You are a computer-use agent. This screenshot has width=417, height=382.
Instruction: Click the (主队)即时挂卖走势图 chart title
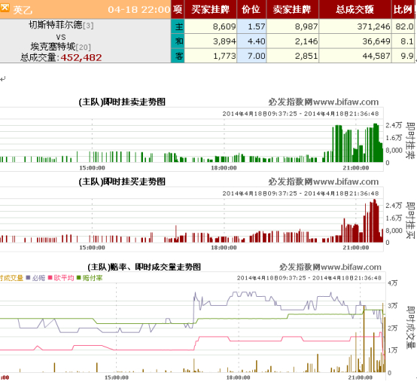pyautogui.click(x=122, y=102)
